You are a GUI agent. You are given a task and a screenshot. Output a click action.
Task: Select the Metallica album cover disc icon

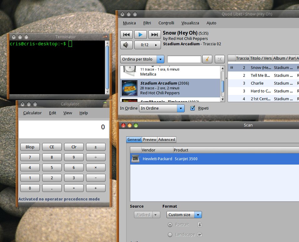[130, 71]
